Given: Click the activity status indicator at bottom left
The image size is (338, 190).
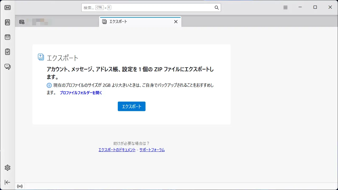Looking at the screenshot, I should click(x=20, y=186).
